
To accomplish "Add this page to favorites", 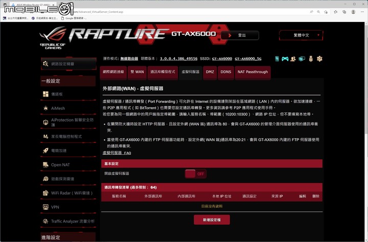I will [x=326, y=12].
